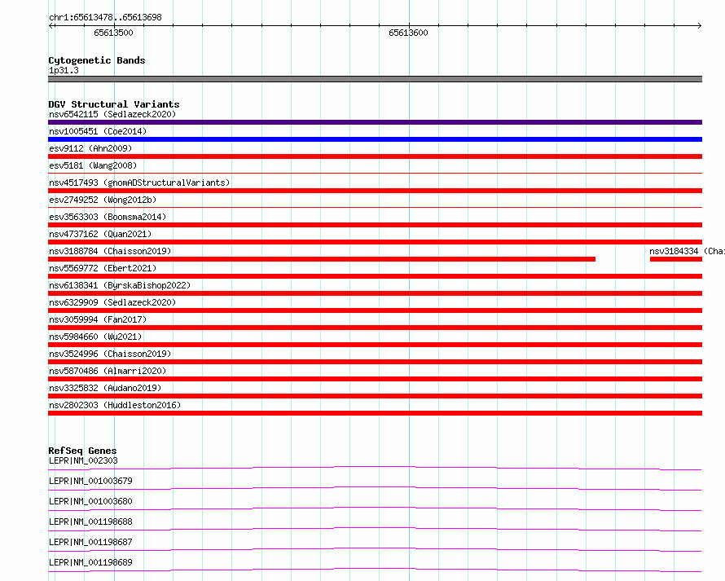Click the ruler's right arrow end
Image resolution: width=725 pixels, height=581 pixels.
pos(699,25)
